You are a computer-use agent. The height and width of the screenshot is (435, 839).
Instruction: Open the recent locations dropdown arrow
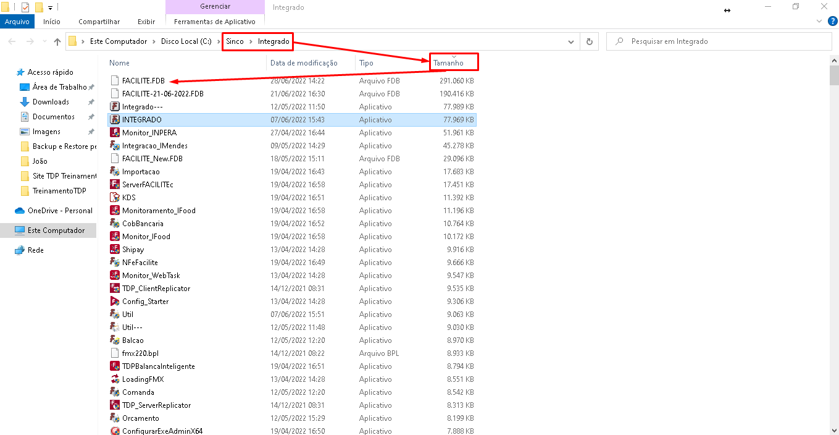pyautogui.click(x=44, y=41)
